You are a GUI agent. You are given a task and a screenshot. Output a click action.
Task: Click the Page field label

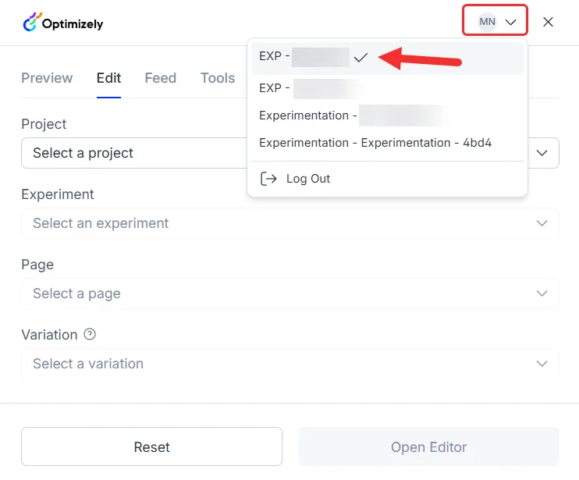tap(37, 265)
